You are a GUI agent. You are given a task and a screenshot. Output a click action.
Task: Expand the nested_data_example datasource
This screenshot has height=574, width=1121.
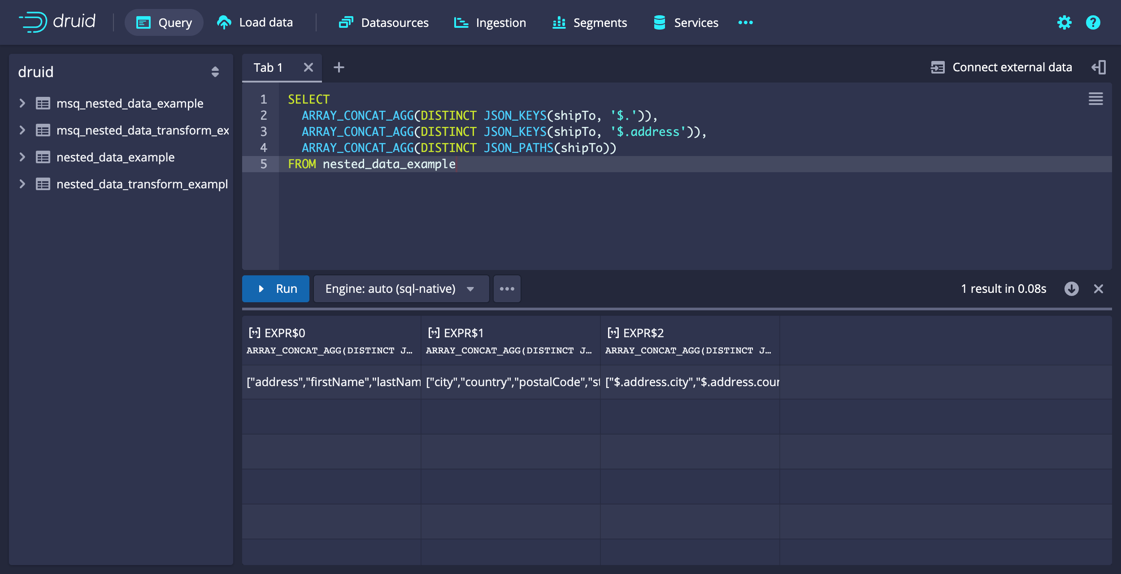coord(22,157)
